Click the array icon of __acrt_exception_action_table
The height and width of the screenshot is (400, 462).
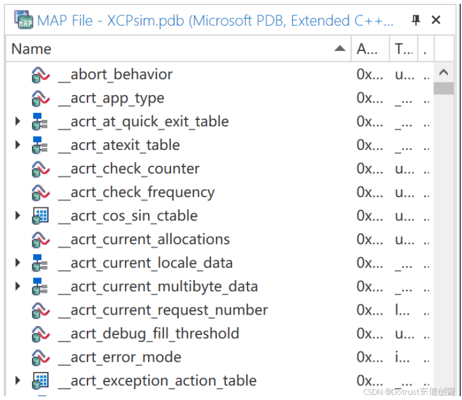(x=40, y=381)
